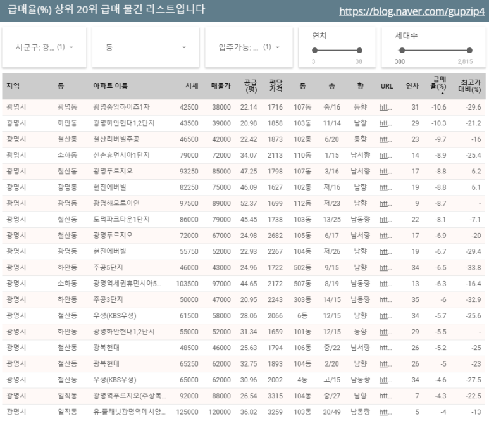Image resolution: width=489 pixels, height=421 pixels.
Task: Click the 층 value 20/49
Action: [x=332, y=412]
